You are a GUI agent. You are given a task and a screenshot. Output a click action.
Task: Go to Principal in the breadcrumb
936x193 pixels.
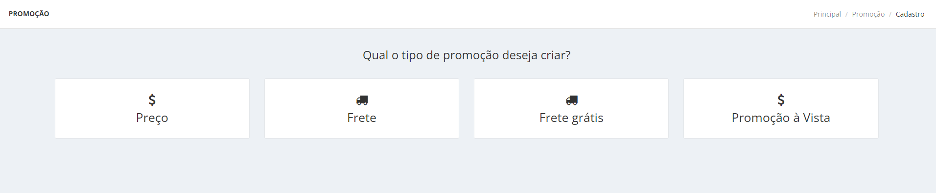pos(827,14)
